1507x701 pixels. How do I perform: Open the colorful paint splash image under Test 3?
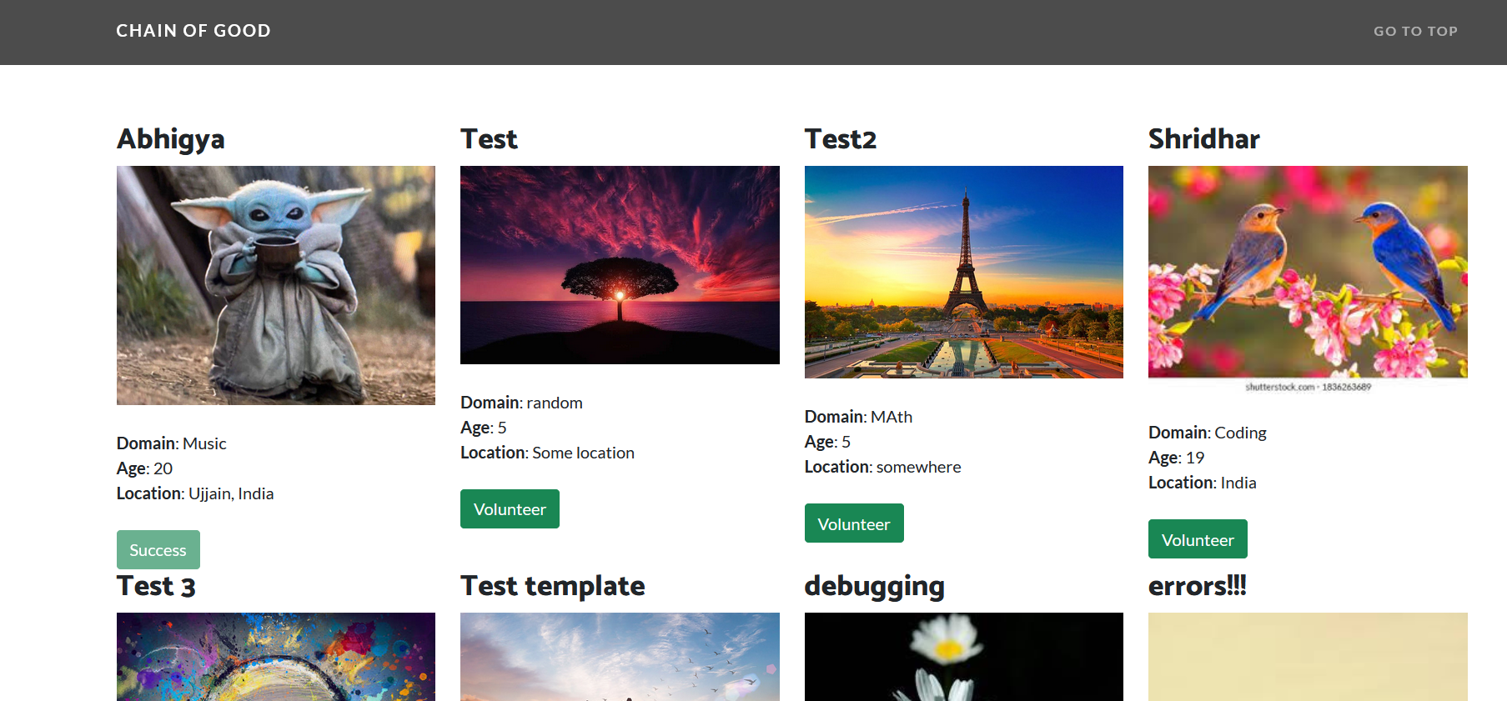coord(276,657)
